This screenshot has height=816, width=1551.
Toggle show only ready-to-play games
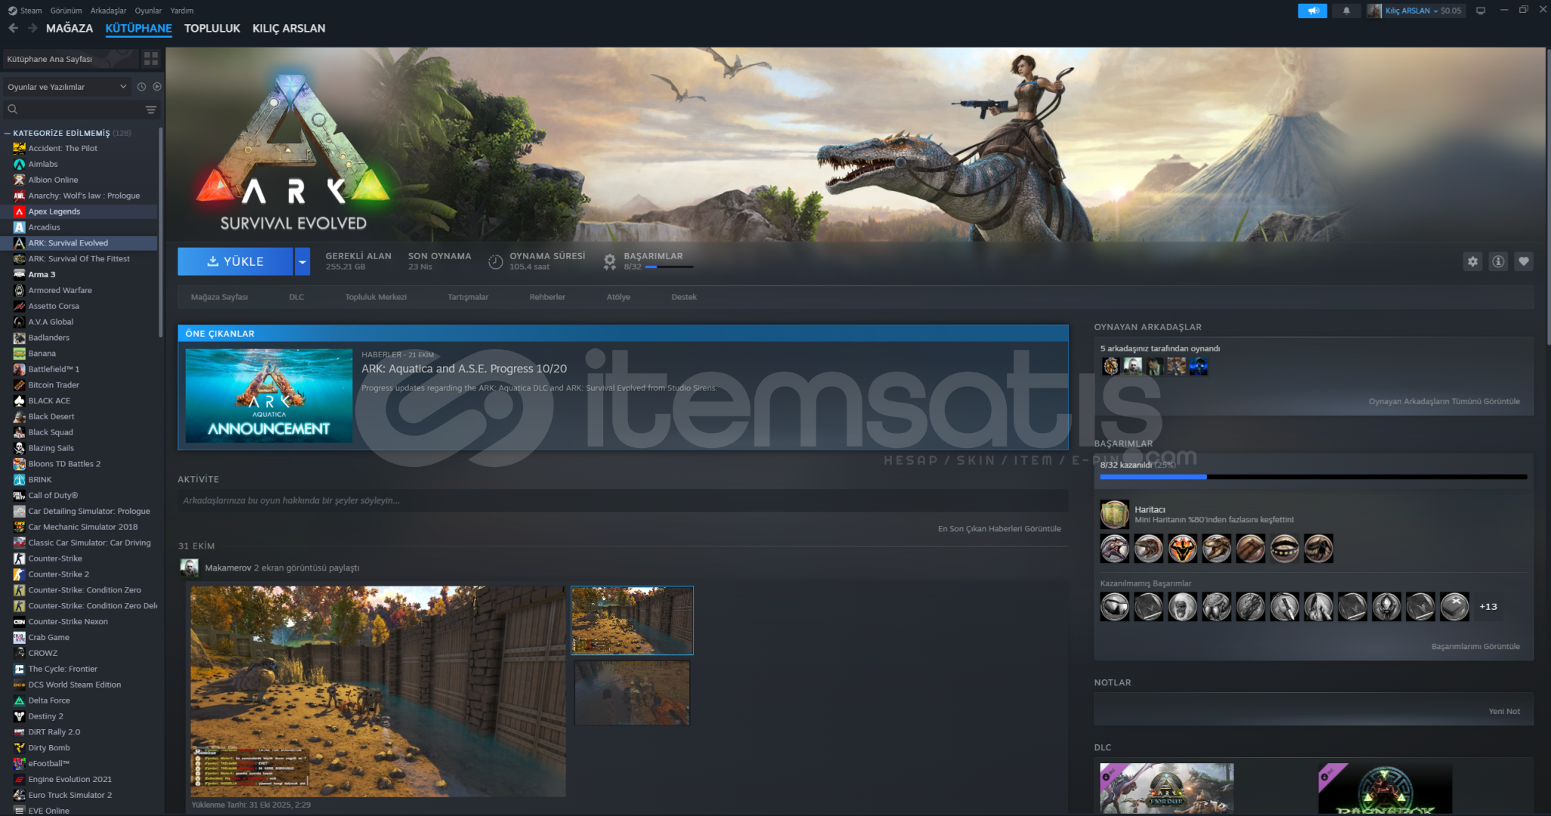pyautogui.click(x=157, y=87)
